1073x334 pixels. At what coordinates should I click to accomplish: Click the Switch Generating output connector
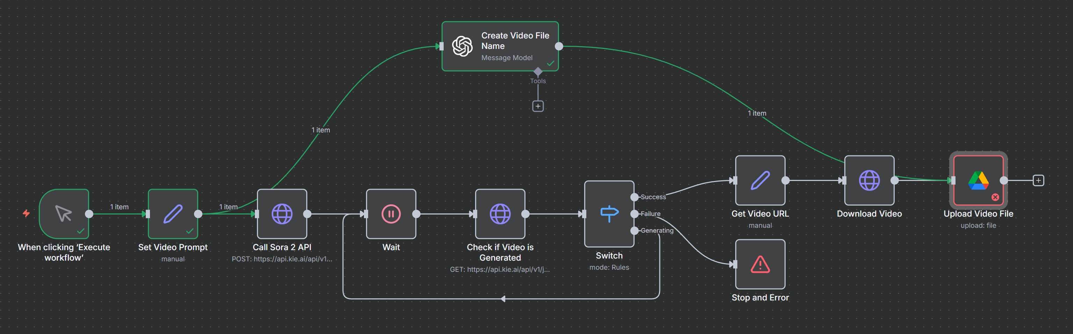(634, 230)
